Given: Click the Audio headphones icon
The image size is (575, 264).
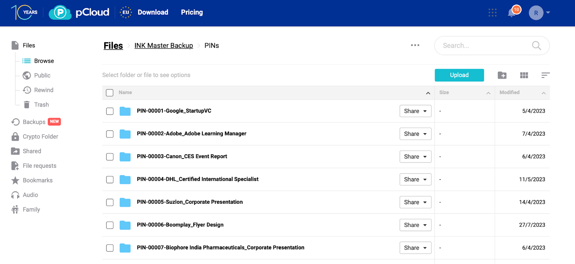Looking at the screenshot, I should click(x=15, y=195).
